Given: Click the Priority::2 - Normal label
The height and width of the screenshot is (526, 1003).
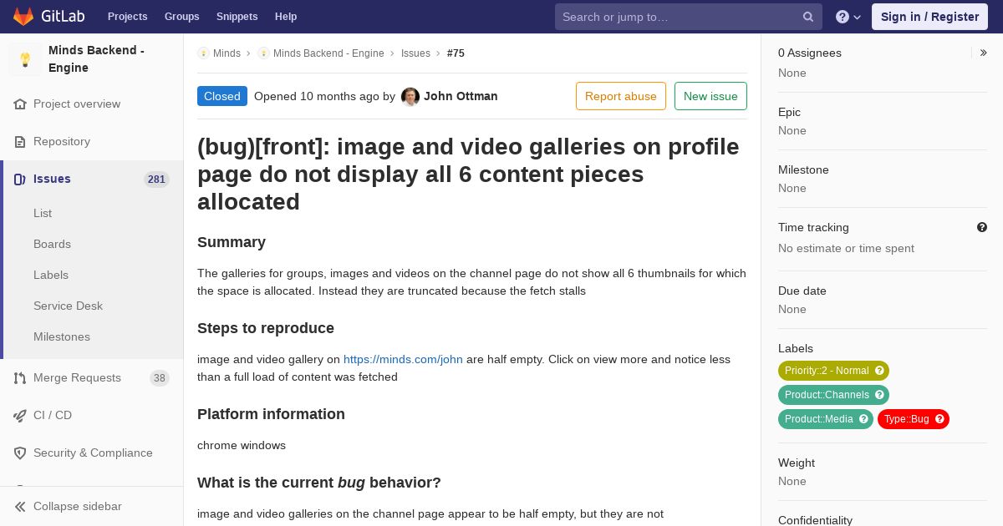Looking at the screenshot, I should tap(826, 371).
